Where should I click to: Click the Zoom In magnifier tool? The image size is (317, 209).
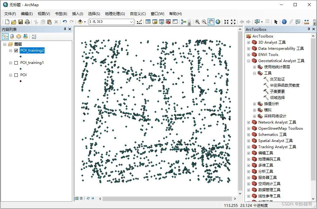pyautogui.click(x=197, y=22)
